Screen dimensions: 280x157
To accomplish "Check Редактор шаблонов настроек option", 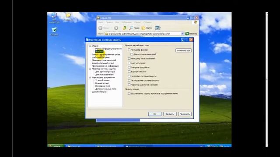I will click(x=129, y=85).
